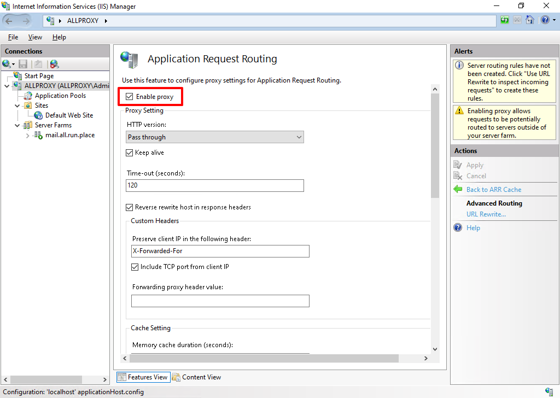This screenshot has width=560, height=398.
Task: Click the status bar server icon
Action: point(549,391)
